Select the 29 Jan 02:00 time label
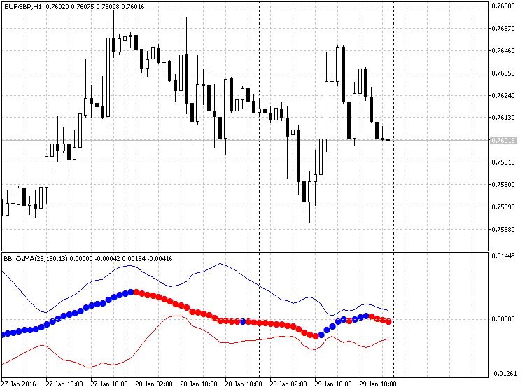This screenshot has height=392, width=525. 288,384
